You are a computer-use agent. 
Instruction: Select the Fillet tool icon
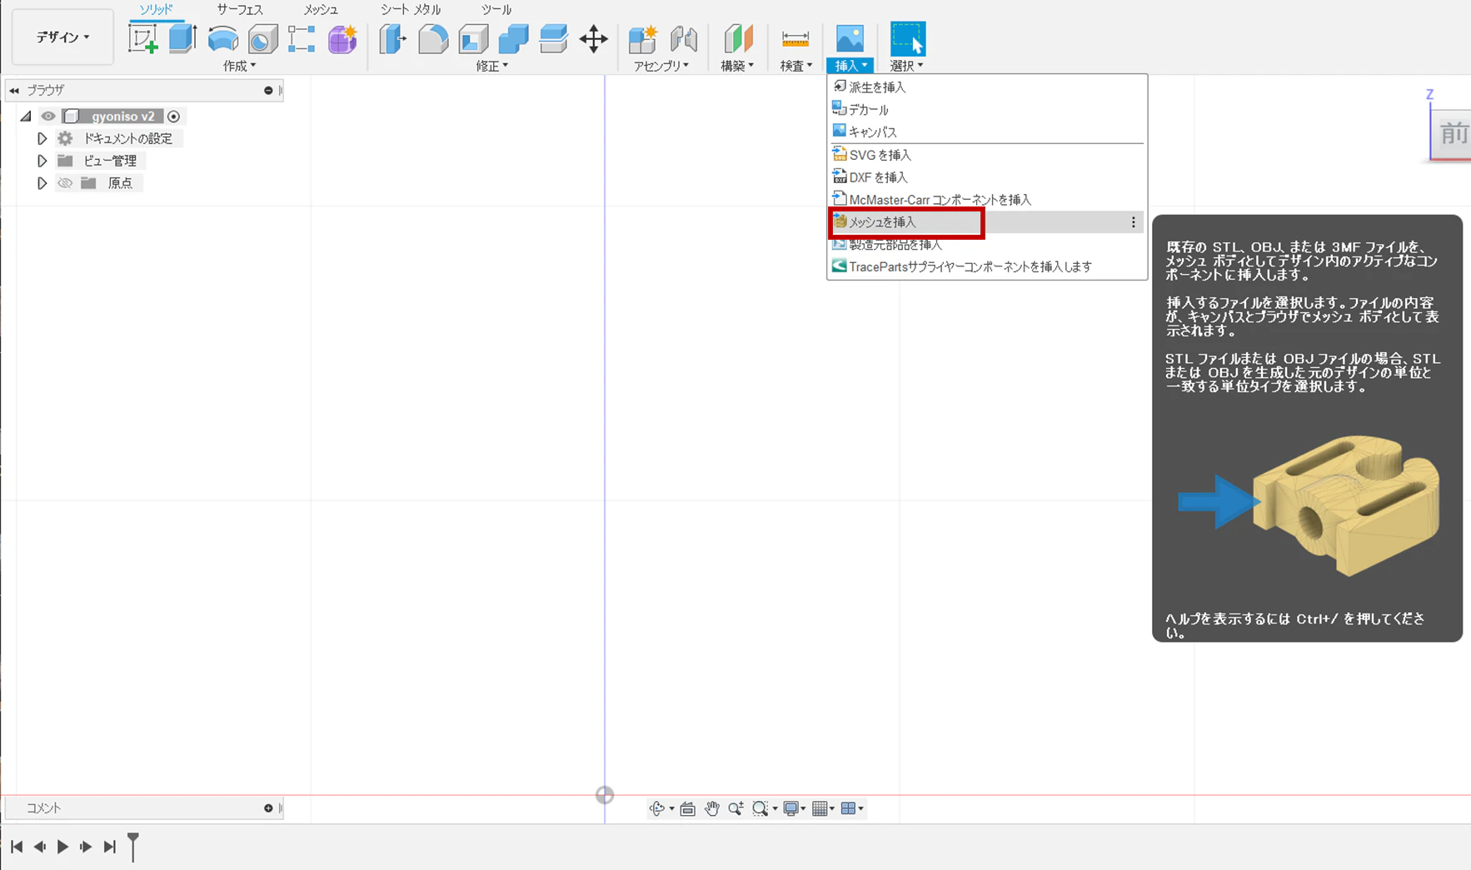tap(433, 39)
